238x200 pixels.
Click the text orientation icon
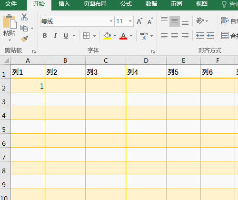point(200,21)
